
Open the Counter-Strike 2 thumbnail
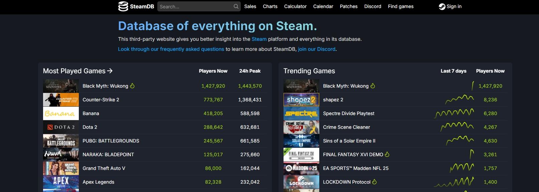pos(61,100)
